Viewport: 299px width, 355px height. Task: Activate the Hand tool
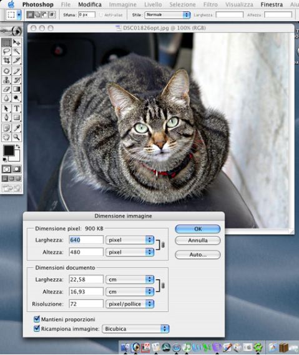[x=7, y=137]
